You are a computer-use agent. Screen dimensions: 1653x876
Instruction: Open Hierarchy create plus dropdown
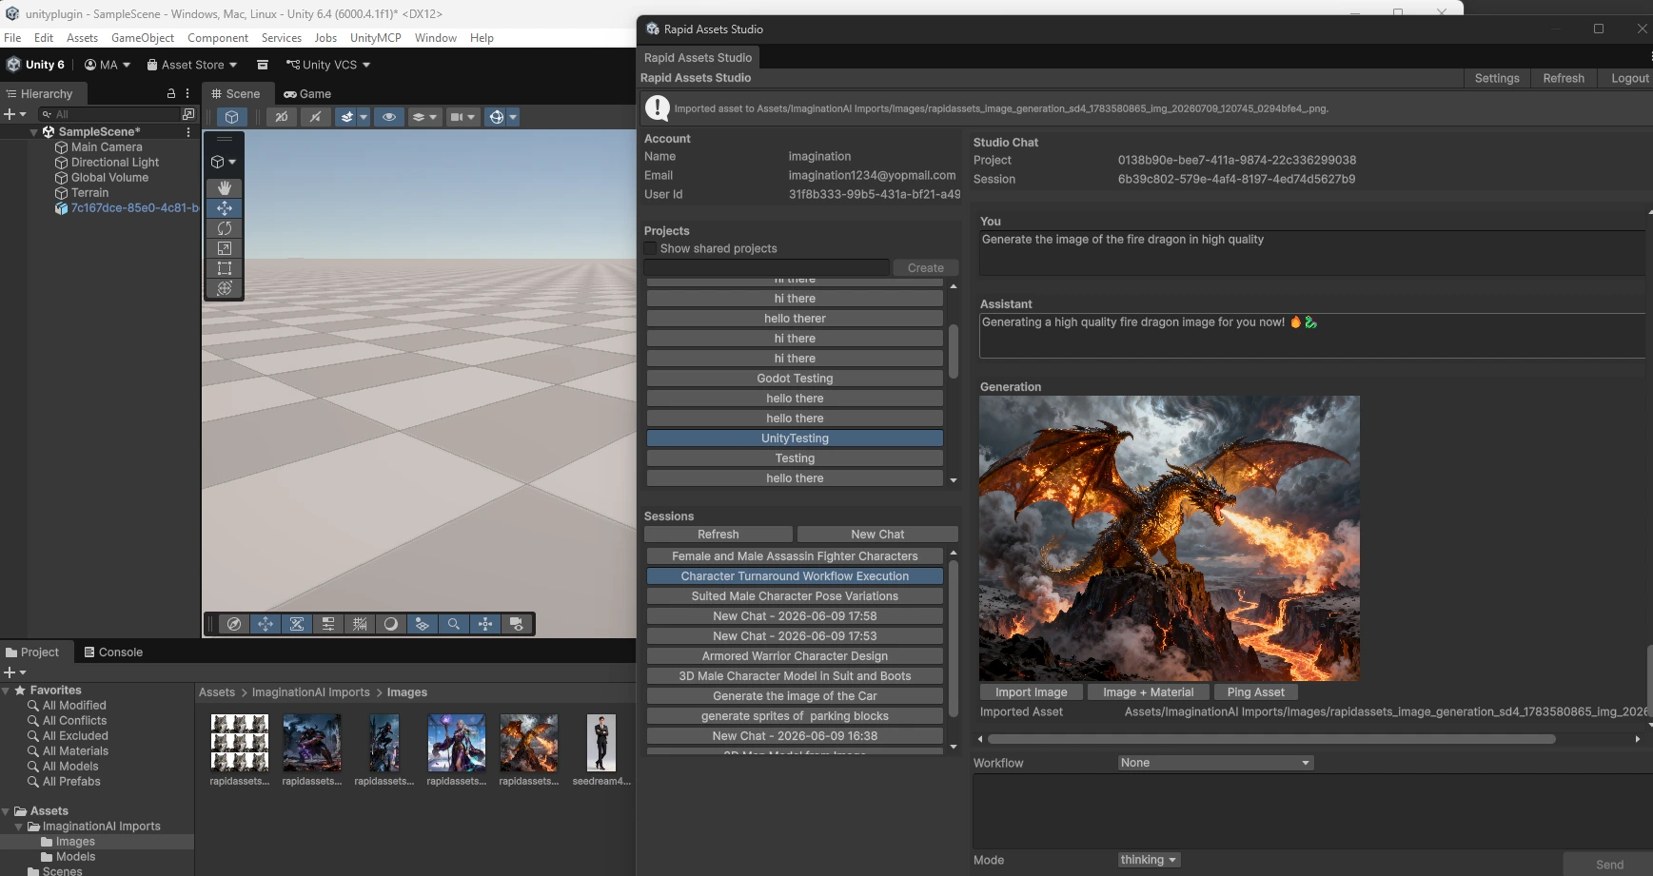coord(15,114)
